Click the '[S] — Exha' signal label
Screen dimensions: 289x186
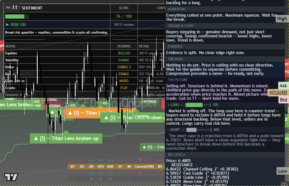[x=152, y=147]
